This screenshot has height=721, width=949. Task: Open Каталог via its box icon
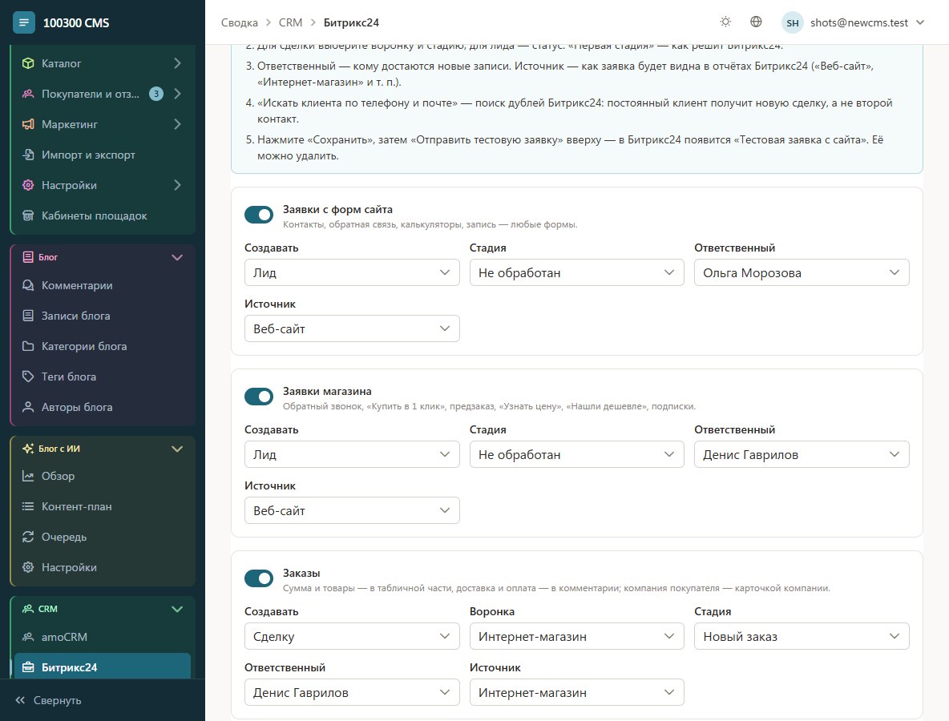coord(28,63)
